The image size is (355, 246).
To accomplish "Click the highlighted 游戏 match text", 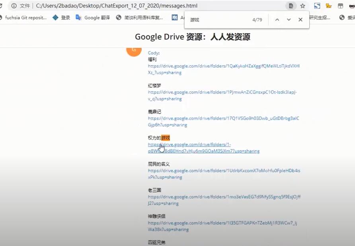I will [x=166, y=138].
